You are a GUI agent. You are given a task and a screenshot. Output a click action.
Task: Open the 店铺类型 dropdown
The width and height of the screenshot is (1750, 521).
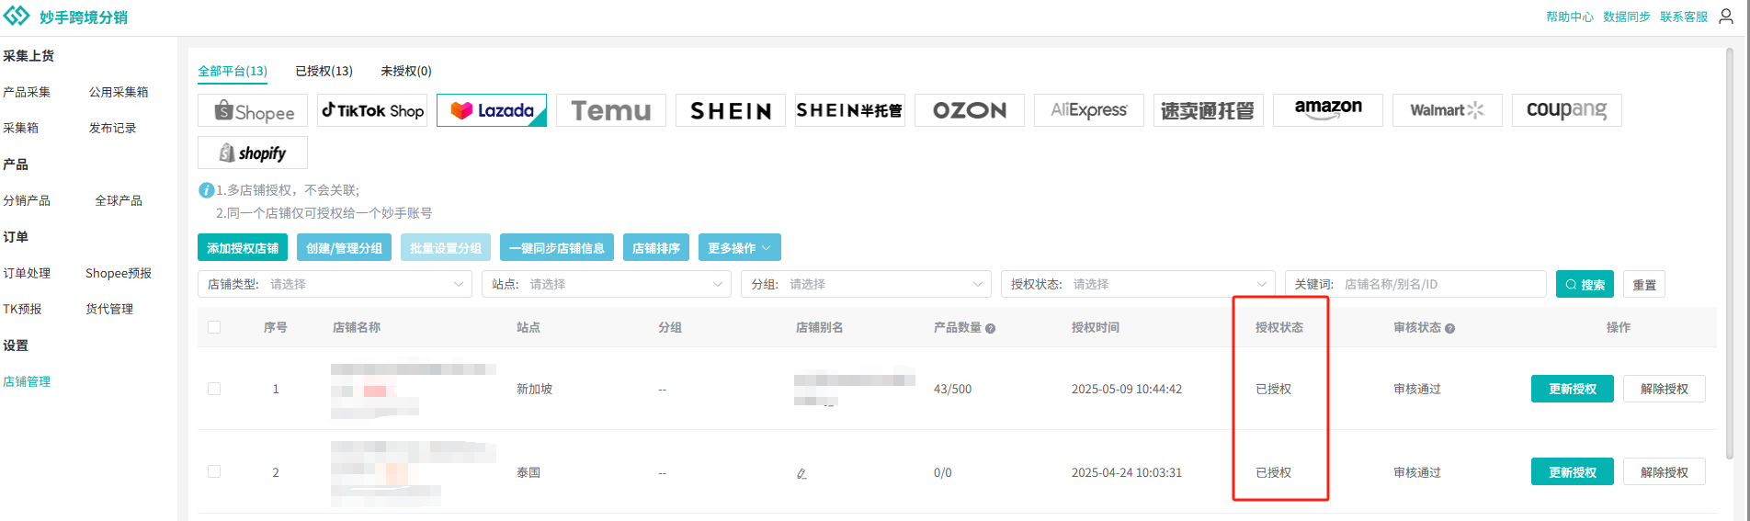[335, 284]
